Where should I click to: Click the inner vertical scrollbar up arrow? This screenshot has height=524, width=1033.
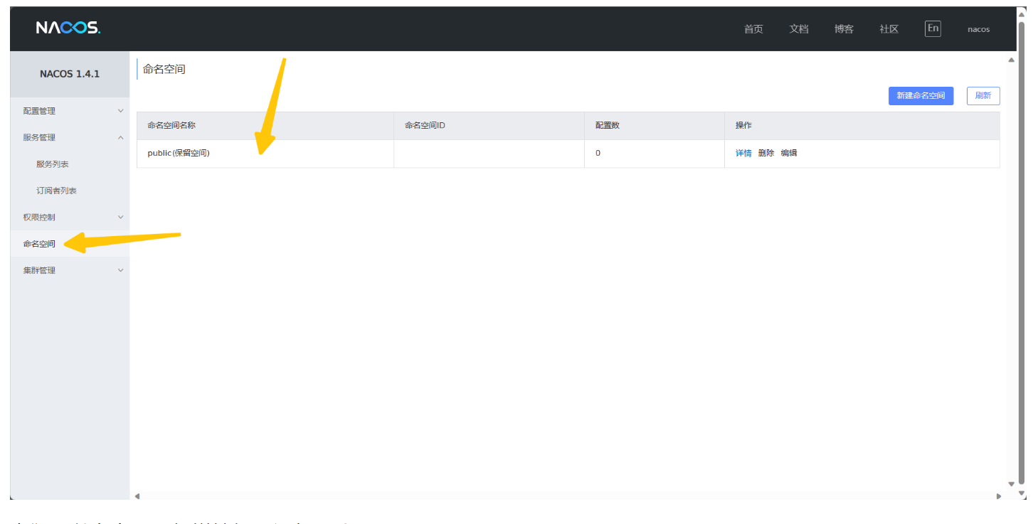tap(1011, 60)
